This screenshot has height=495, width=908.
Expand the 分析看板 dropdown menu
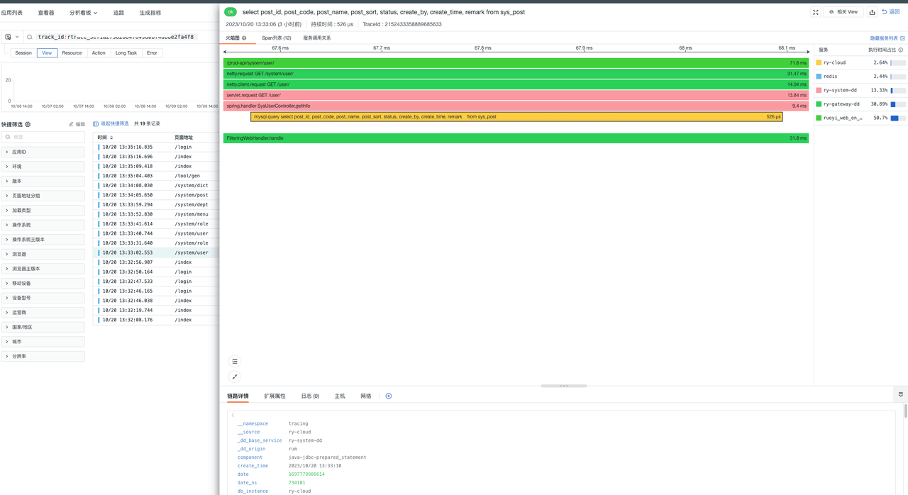click(84, 13)
